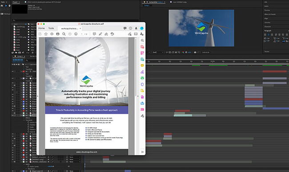Select the workcapcha-brochure document tab
The width and height of the screenshot is (289, 172).
(69, 29)
